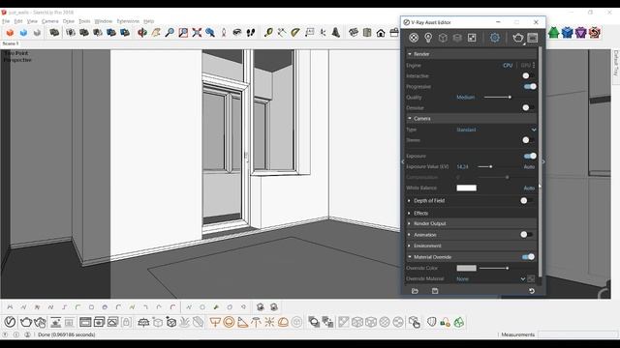Screen dimensions: 620x348
Task: Add a V-Ray spot light
Action: click(x=242, y=322)
